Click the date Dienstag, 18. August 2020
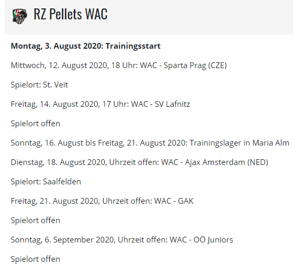Screen dimensions: 293x276 tap(58, 162)
